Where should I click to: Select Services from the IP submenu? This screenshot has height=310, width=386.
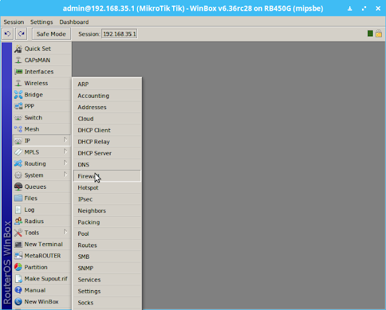tap(107, 280)
